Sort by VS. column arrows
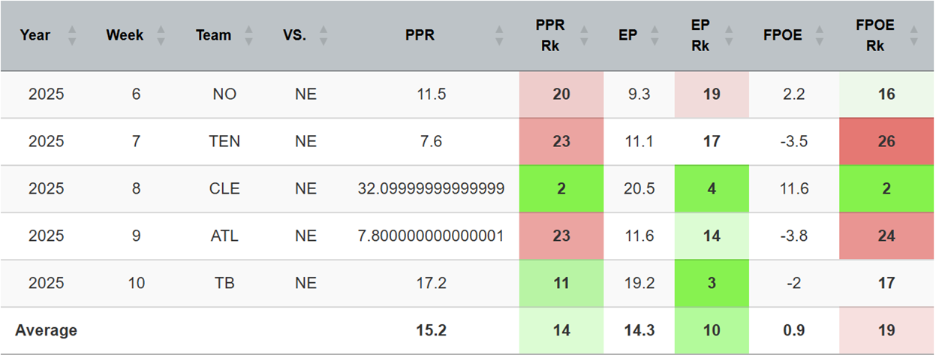 [324, 35]
